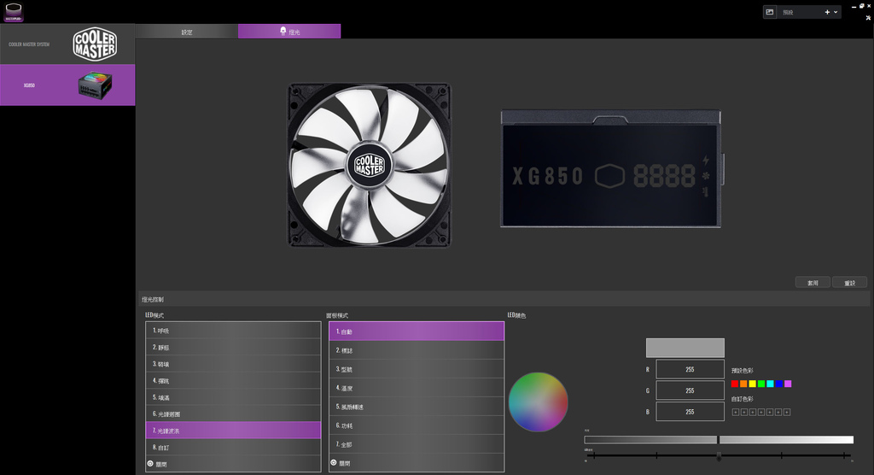874x475 pixels.
Task: Select LED mode 6. 光譜迴圈
Action: click(233, 413)
